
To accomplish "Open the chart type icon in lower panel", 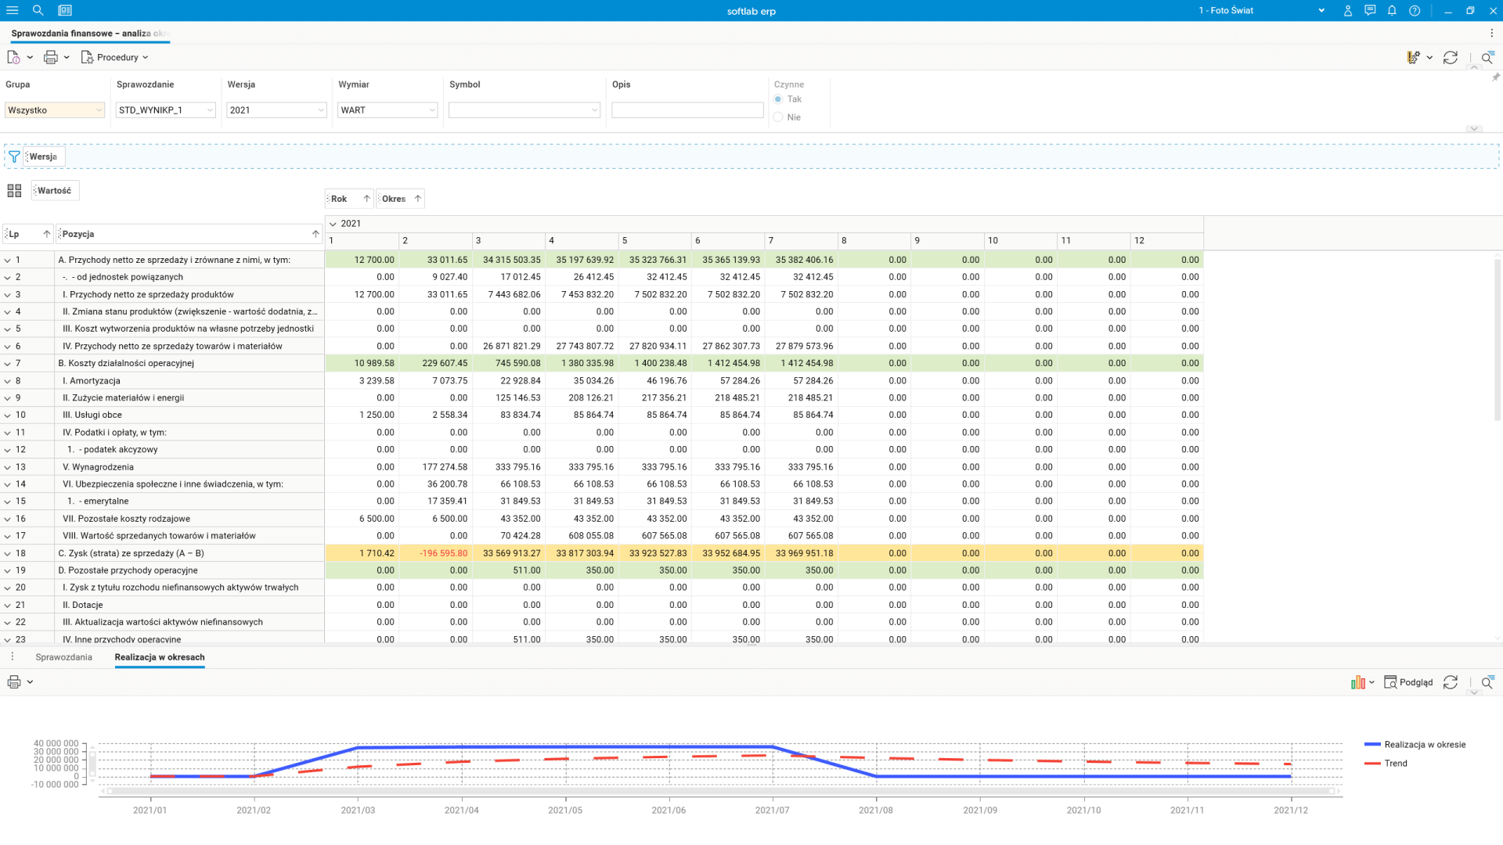I will [1358, 682].
